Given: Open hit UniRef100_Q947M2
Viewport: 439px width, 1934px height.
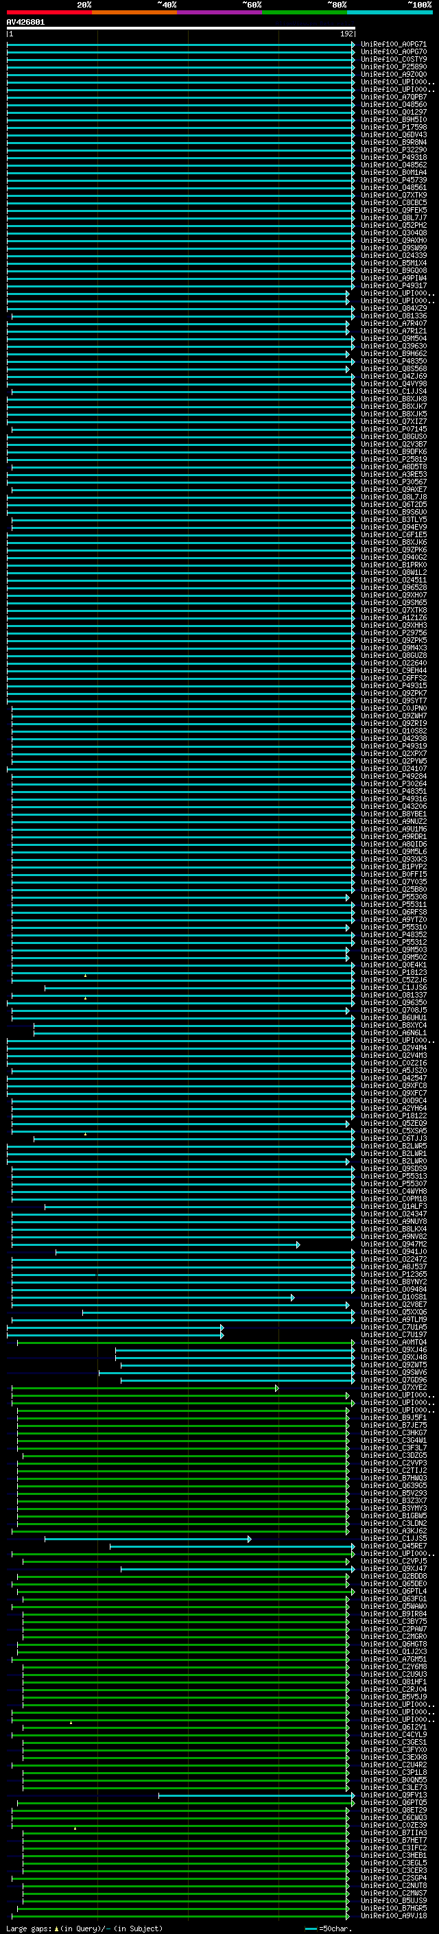Looking at the screenshot, I should point(394,1244).
